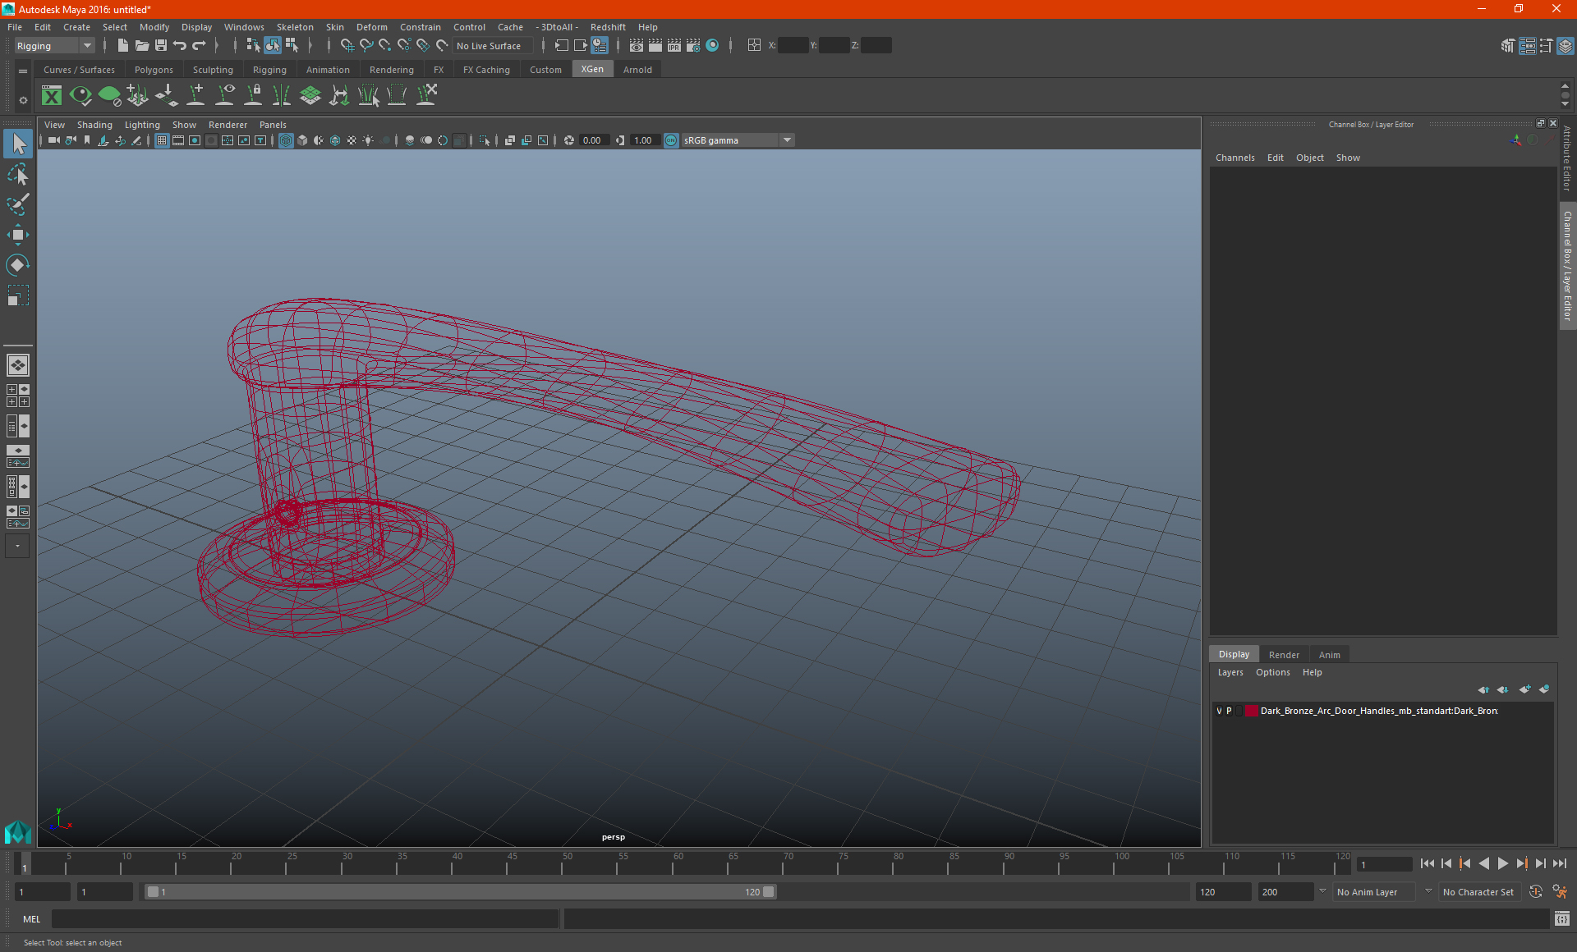
Task: Click the Channels menu in Channel Box
Action: click(x=1234, y=158)
